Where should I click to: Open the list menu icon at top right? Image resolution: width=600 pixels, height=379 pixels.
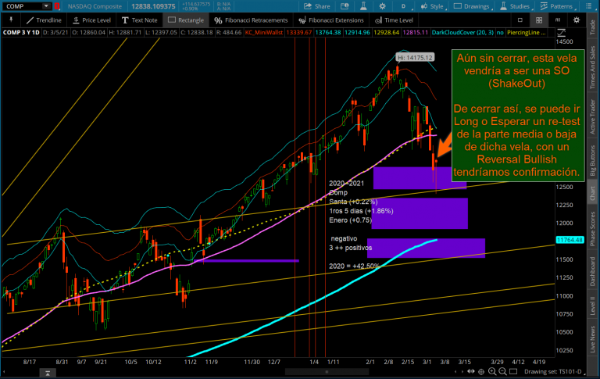pyautogui.click(x=588, y=6)
